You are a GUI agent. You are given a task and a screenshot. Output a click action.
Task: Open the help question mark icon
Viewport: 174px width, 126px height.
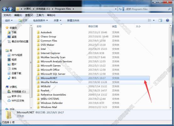(167, 20)
